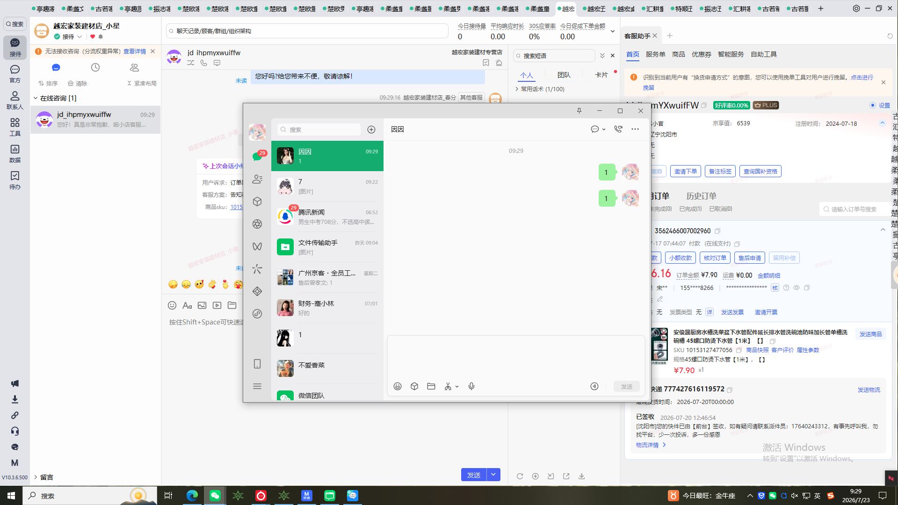Collapse 在线咨询 [1] group
The height and width of the screenshot is (505, 898).
(x=36, y=98)
